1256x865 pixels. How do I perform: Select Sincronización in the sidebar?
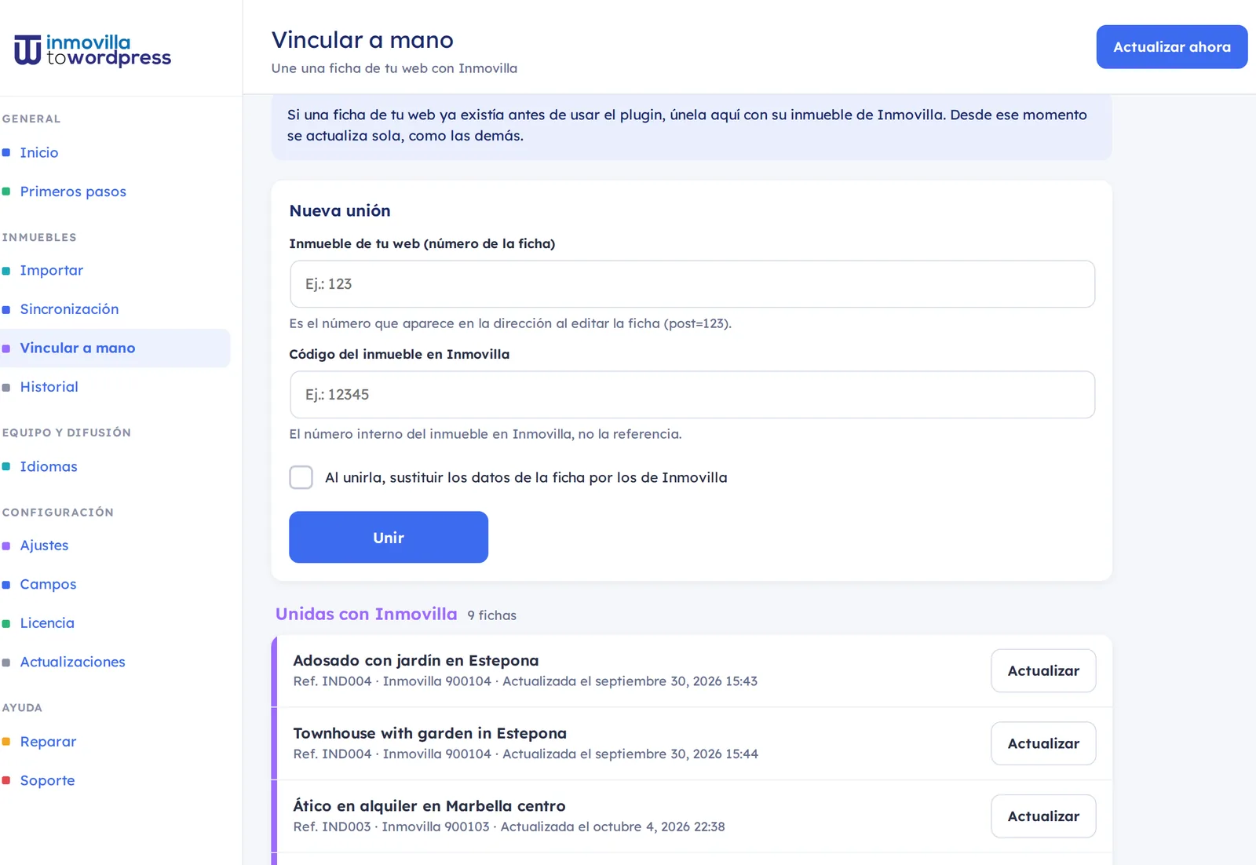point(69,309)
